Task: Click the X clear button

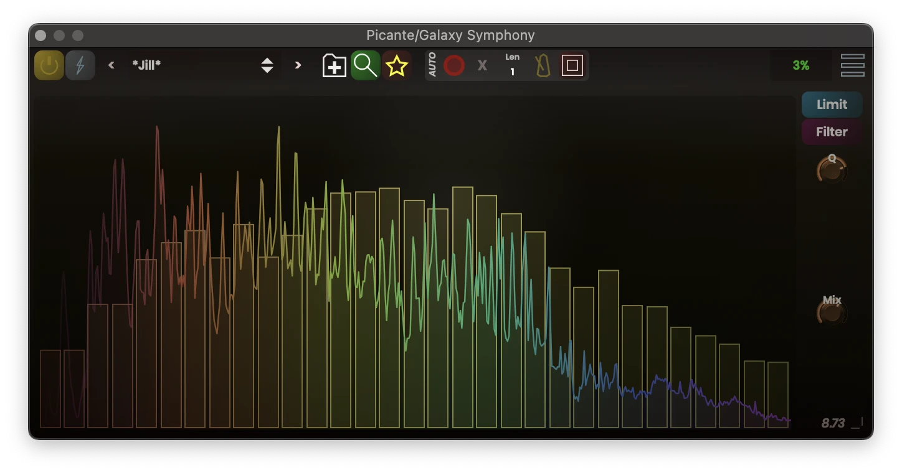Action: [482, 65]
